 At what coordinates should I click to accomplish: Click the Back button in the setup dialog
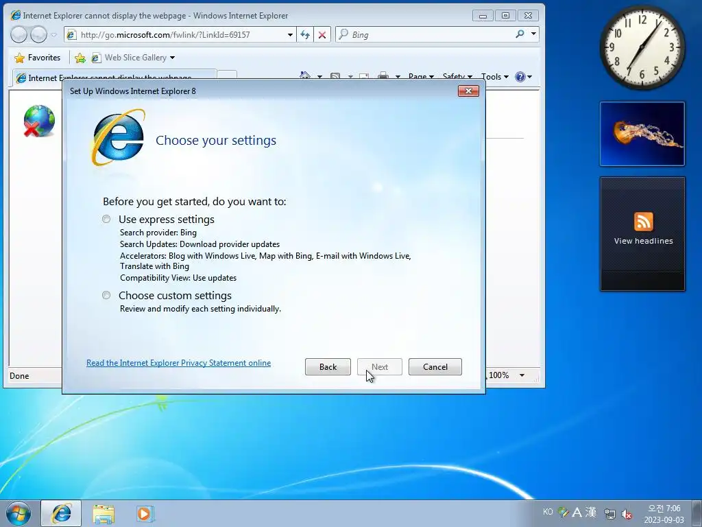(x=328, y=367)
